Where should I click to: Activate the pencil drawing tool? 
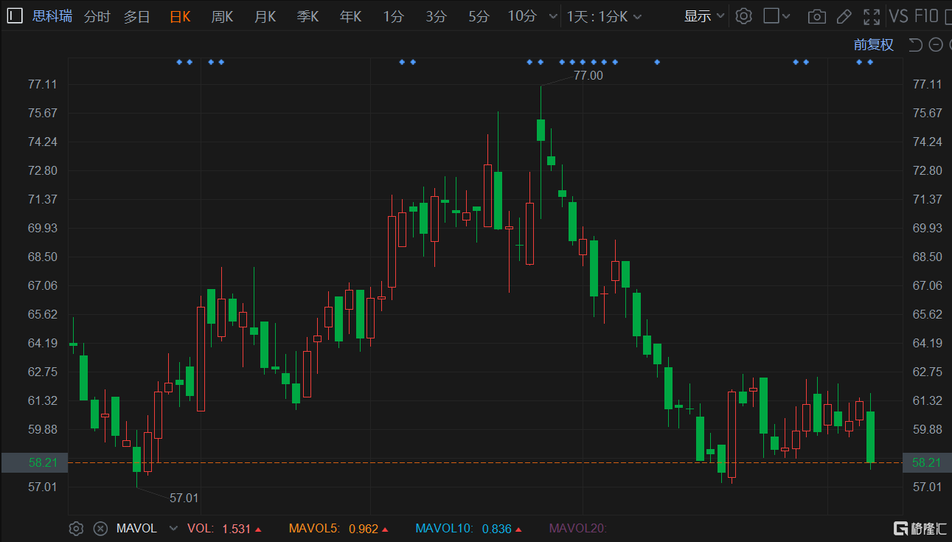(x=844, y=16)
